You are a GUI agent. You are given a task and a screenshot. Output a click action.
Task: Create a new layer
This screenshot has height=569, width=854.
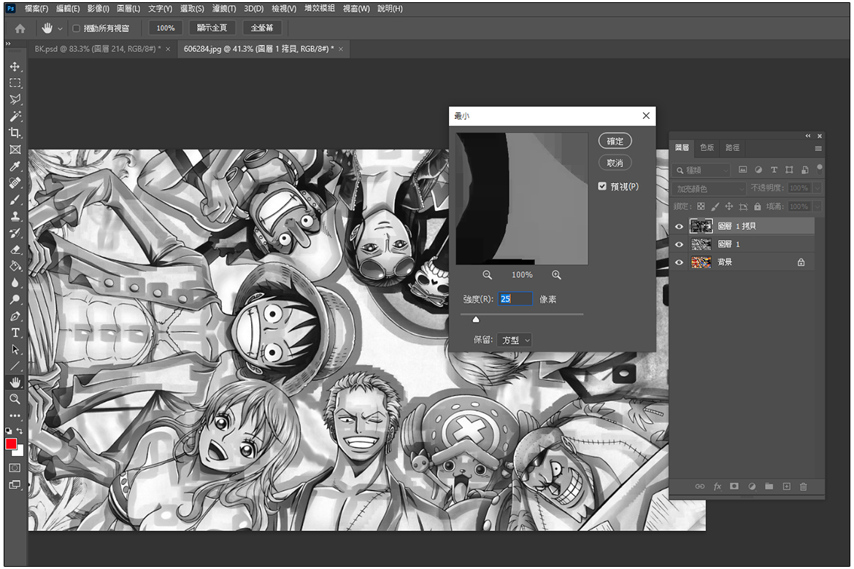pos(786,487)
